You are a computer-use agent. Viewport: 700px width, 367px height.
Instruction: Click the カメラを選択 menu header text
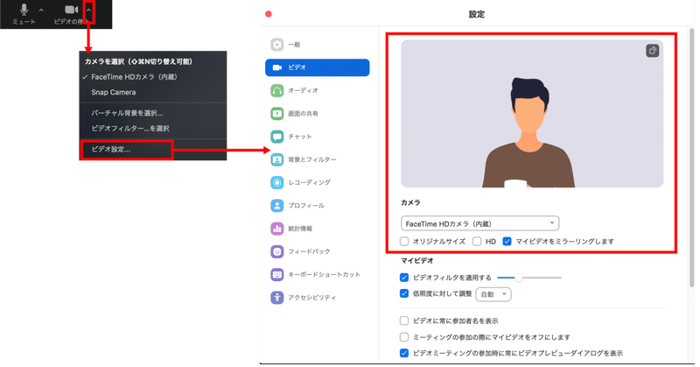point(139,61)
